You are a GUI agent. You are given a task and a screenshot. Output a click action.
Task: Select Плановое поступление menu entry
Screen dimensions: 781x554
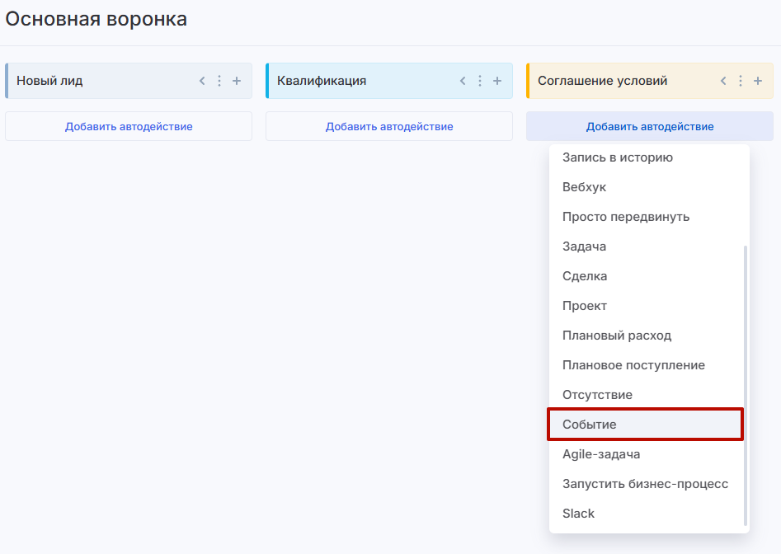coord(633,365)
